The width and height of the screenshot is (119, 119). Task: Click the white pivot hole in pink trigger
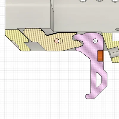[x=95, y=41]
